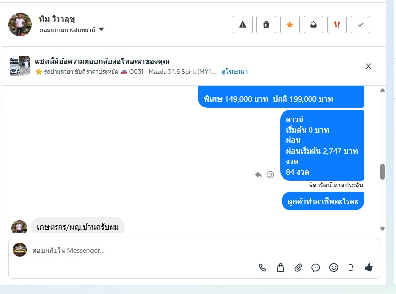
Task: Open the ดูโฆษณา ad link
Action: (x=234, y=72)
